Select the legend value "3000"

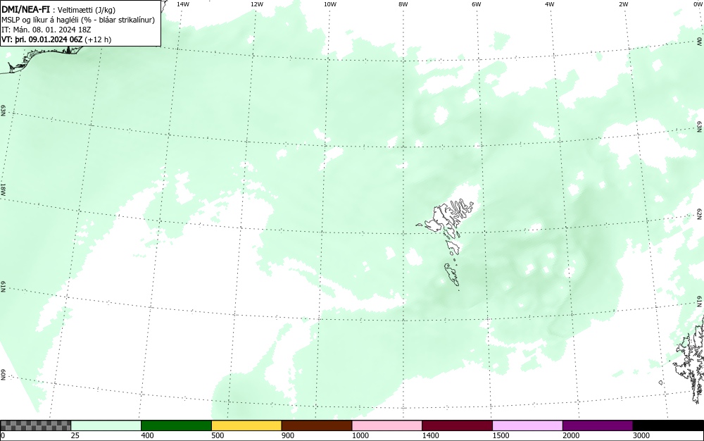tap(641, 435)
